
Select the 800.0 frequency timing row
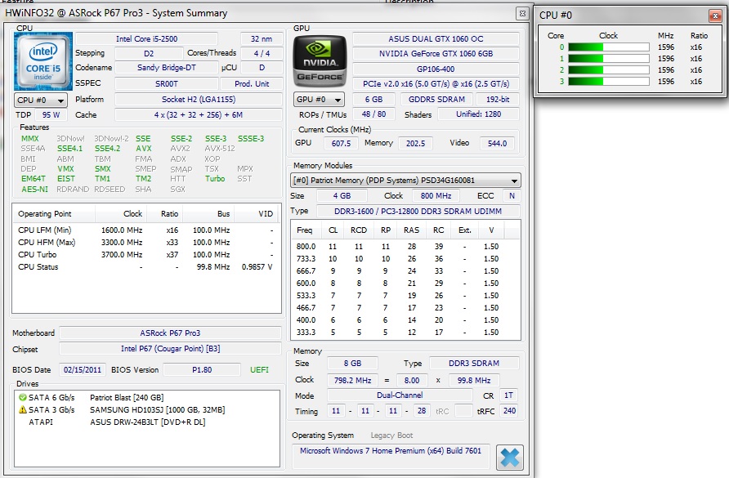(405, 247)
